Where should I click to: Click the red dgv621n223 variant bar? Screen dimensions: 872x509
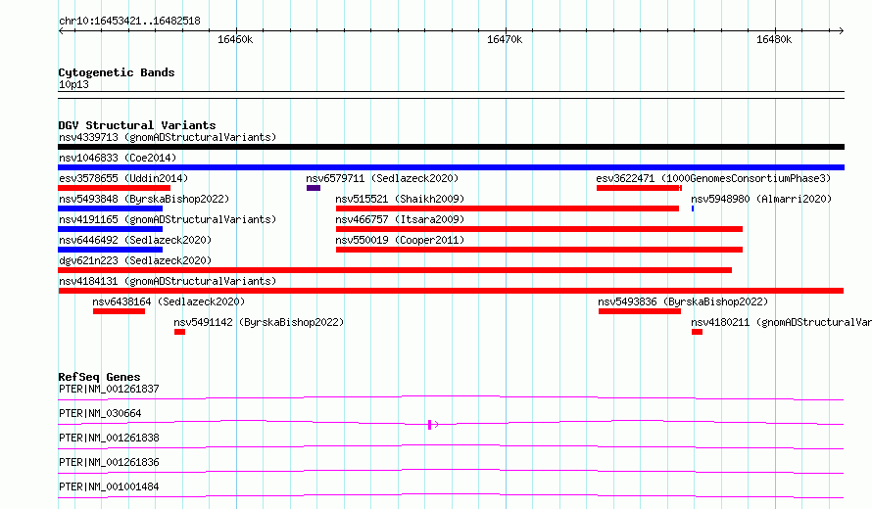pos(395,270)
